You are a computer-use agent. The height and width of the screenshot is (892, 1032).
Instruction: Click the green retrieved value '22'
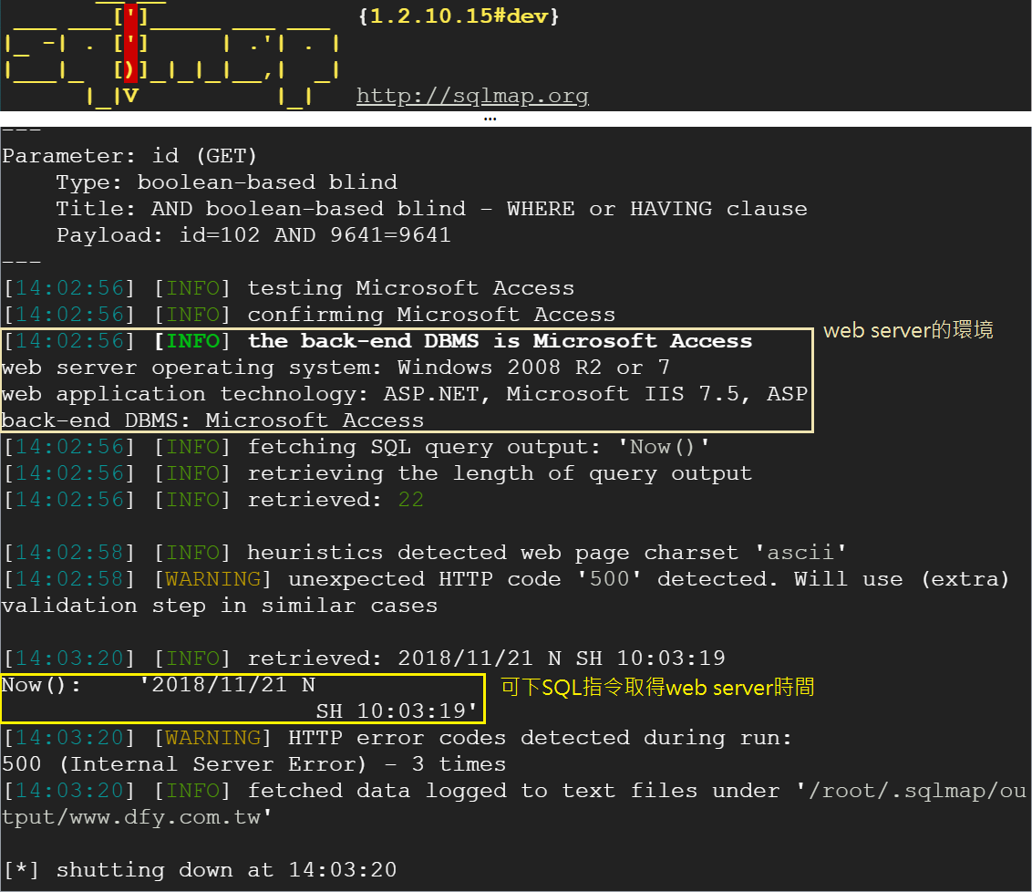pos(410,500)
